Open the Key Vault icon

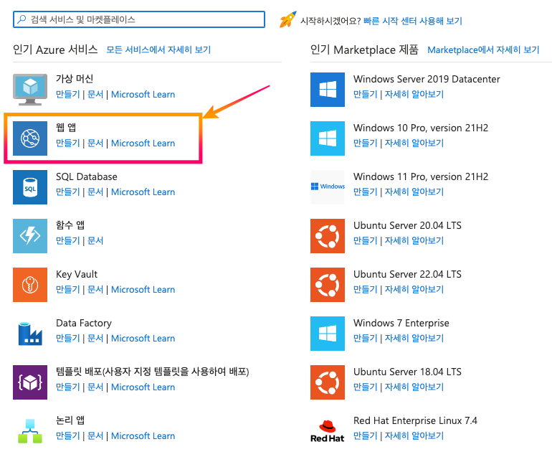(x=30, y=285)
